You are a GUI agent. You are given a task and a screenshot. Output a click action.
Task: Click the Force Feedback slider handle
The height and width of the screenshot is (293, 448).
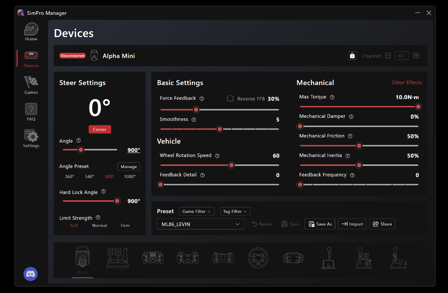pyautogui.click(x=196, y=110)
